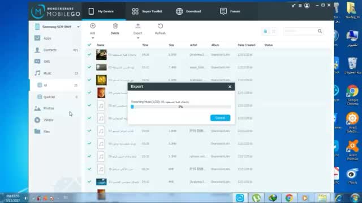The image size is (362, 203).
Task: Click into the search input field
Action: pyautogui.click(x=300, y=31)
